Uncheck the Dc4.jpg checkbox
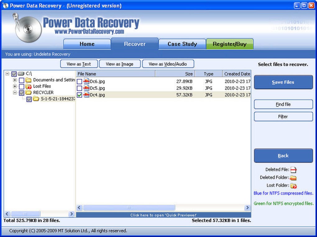This screenshot has height=237, width=317. click(80, 95)
